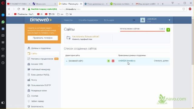The image size is (194, 109).
Task: Open Новости in top navigation
Action: (x=68, y=20)
